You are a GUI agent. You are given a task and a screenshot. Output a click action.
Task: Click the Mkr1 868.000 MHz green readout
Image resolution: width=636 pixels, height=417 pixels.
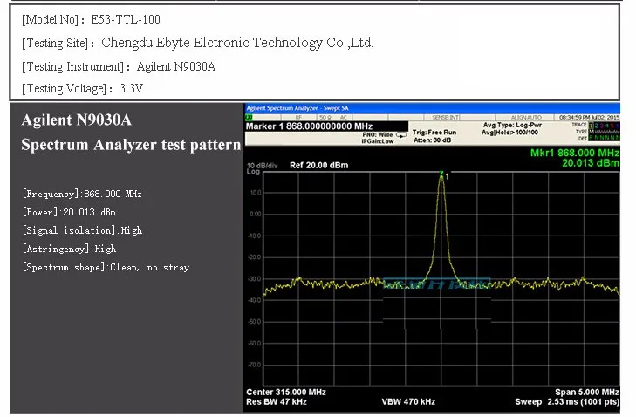(574, 153)
